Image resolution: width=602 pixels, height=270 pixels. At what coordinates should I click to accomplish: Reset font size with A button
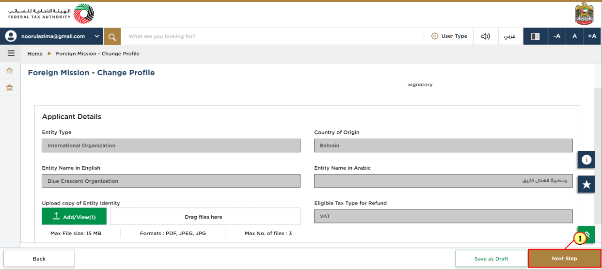(574, 36)
